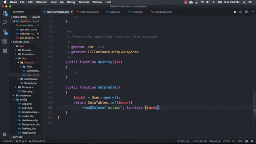The width and height of the screenshot is (256, 144).
Task: Change encoding via UTF-8
Action: [226, 141]
